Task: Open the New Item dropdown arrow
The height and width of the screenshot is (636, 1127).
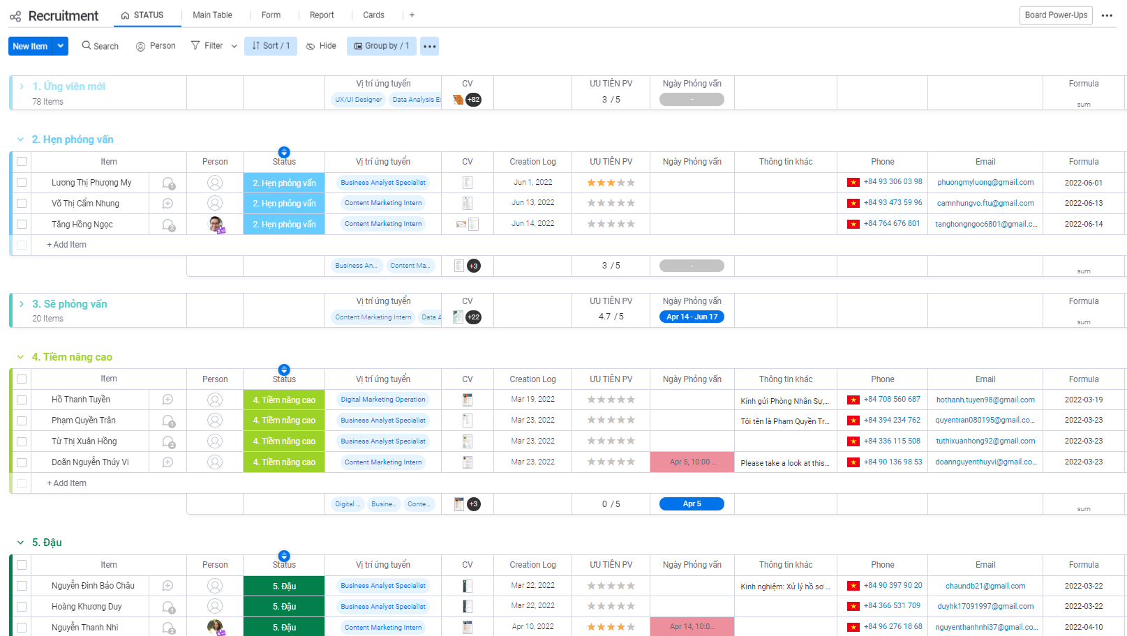Action: tap(61, 46)
